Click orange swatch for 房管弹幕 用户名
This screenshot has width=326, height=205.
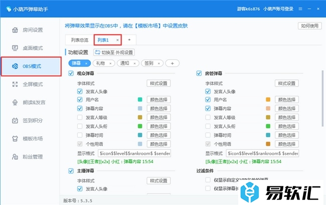tap(268, 99)
